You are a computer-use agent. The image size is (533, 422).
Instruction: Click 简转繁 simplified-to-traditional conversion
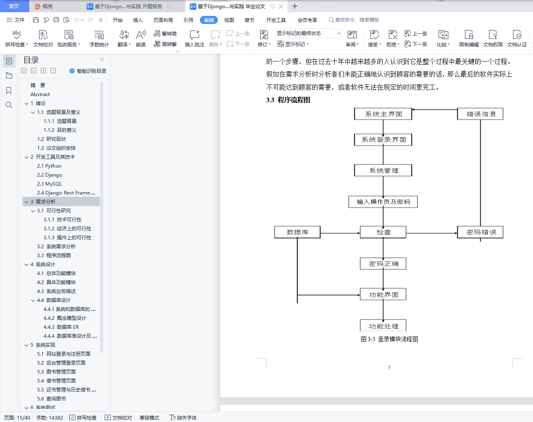click(165, 44)
